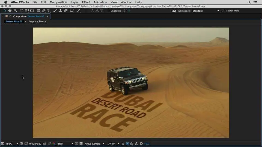This screenshot has width=262, height=147.
Task: Select the Puppet Pin tool
Action: [79, 11]
